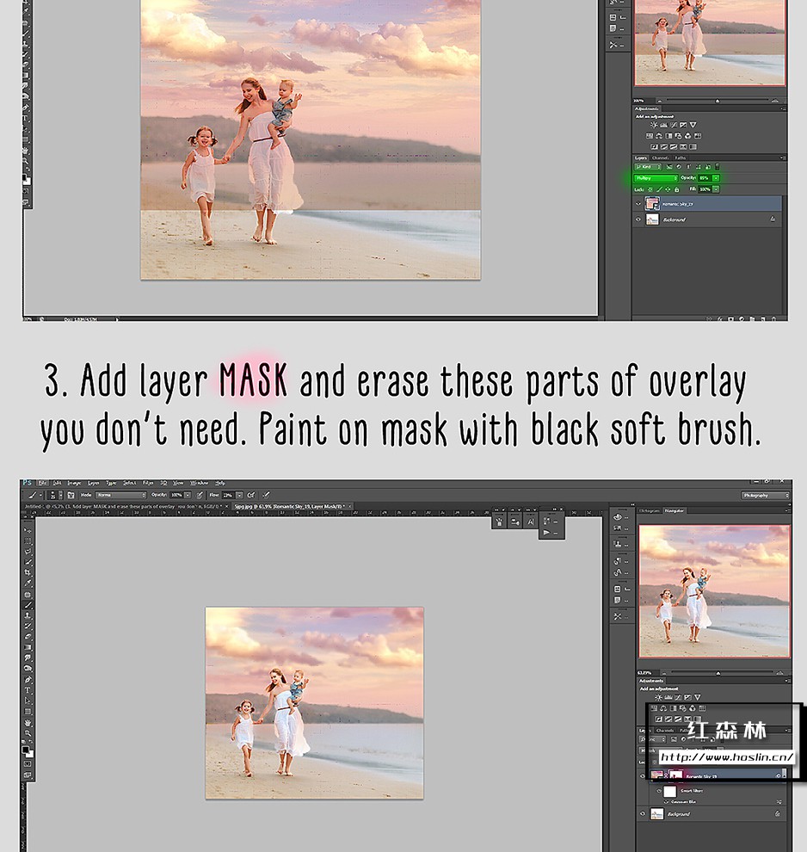Screen dimensions: 807x852
Task: Select the Crop tool in lower window
Action: (x=28, y=572)
